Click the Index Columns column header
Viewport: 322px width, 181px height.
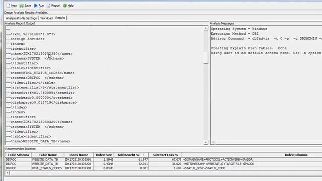[296, 155]
